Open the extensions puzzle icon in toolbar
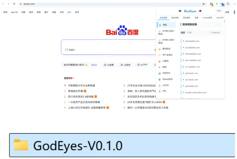237x159 pixels. point(228,4)
